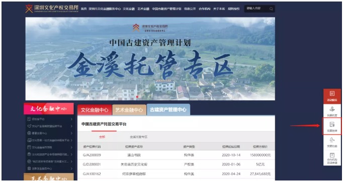The width and height of the screenshot is (345, 183).
Task: Select the 我要拍卖 gavel icon
Action: click(x=332, y=142)
